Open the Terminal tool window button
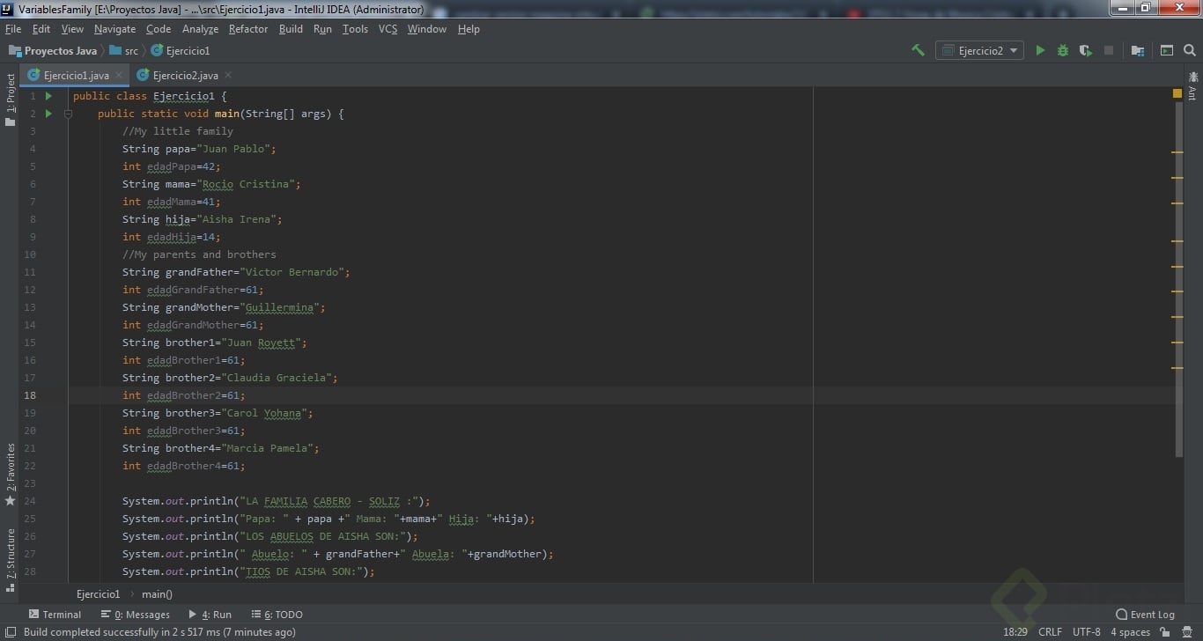The width and height of the screenshot is (1203, 641). pos(55,615)
